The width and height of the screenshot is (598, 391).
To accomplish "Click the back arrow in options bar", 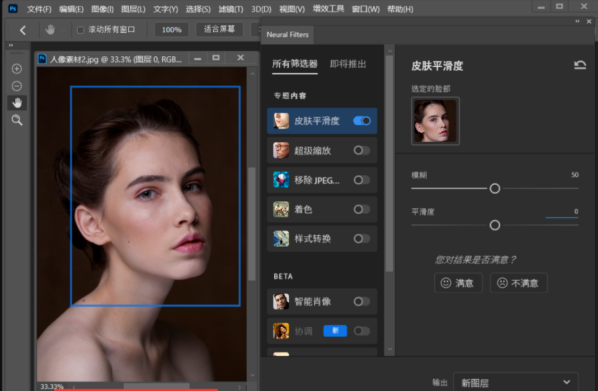I will tap(23, 30).
